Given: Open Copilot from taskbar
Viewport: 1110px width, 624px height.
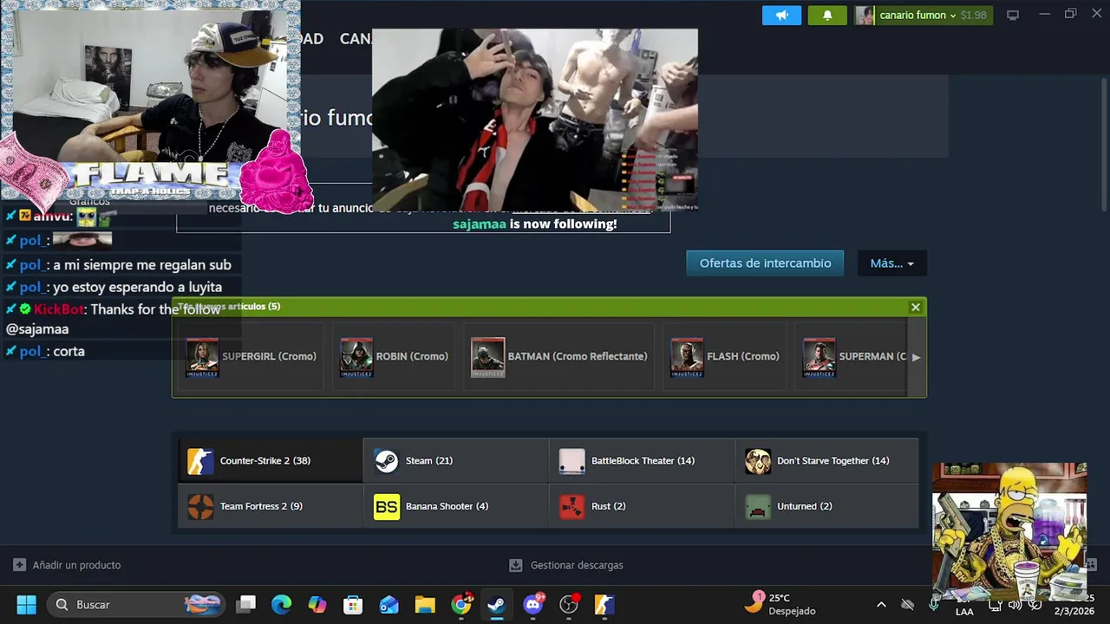Looking at the screenshot, I should [317, 604].
